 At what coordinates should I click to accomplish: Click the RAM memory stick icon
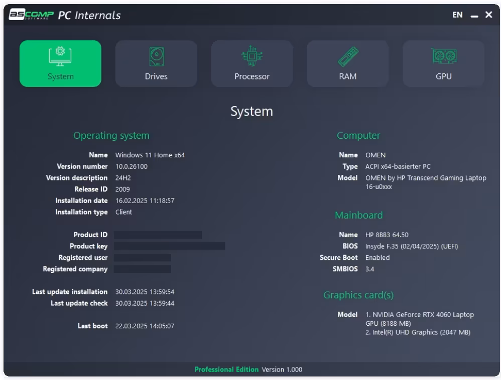(348, 56)
